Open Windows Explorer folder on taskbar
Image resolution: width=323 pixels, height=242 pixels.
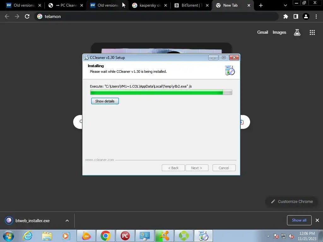pos(47,236)
